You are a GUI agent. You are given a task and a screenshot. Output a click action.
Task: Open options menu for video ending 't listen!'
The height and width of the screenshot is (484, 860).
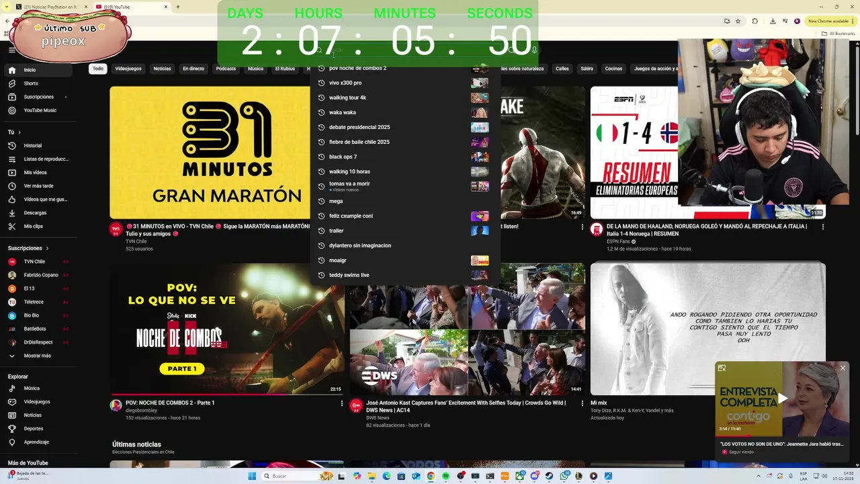coord(583,227)
